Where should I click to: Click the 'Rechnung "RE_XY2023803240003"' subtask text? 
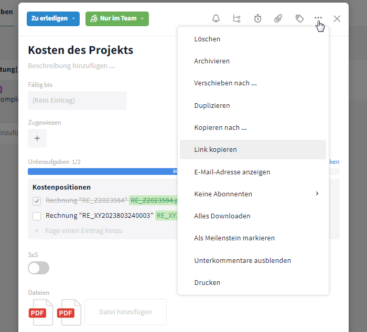100,215
